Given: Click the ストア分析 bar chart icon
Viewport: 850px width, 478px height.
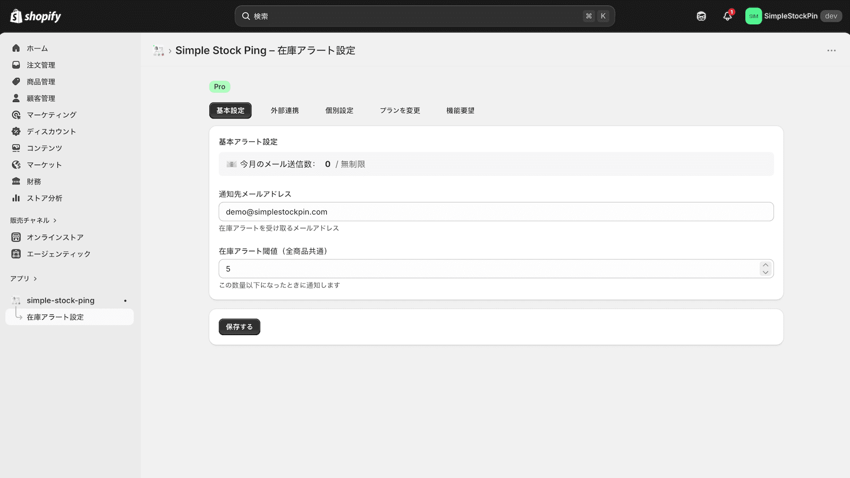Looking at the screenshot, I should point(16,198).
